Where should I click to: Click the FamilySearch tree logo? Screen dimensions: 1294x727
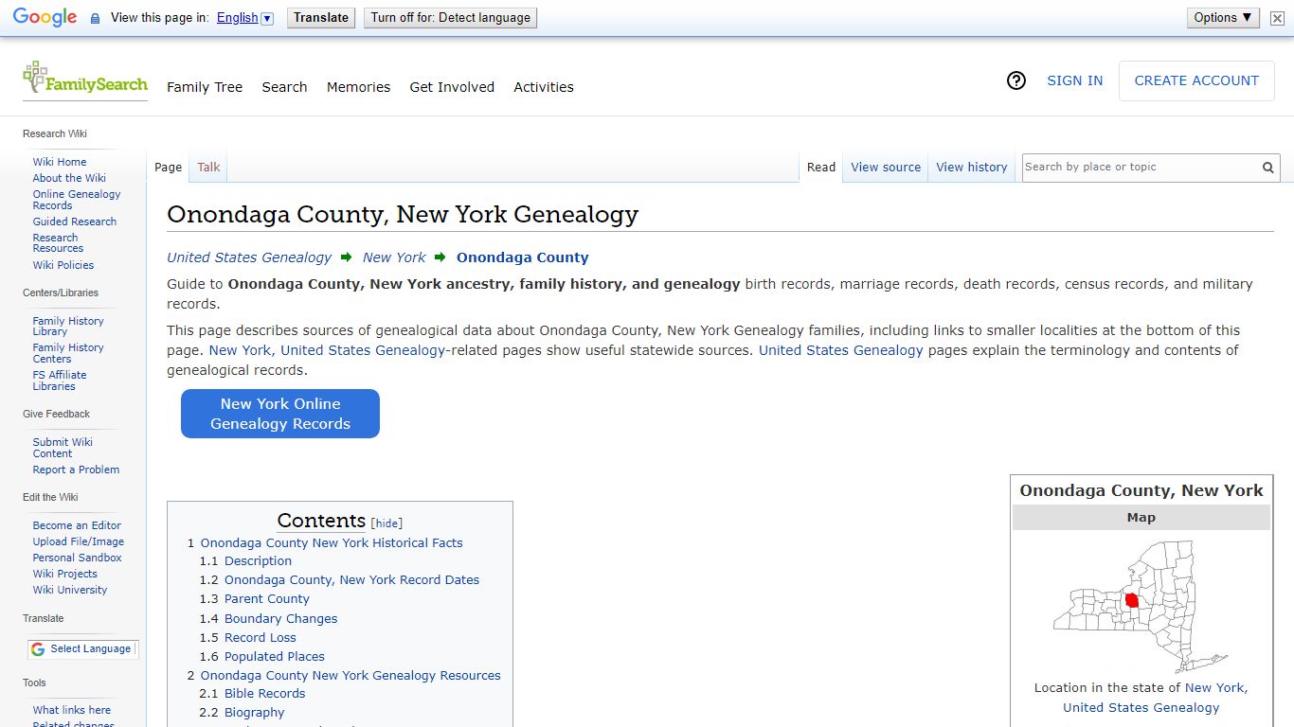pos(85,80)
